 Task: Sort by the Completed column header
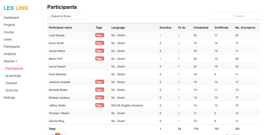(201, 28)
